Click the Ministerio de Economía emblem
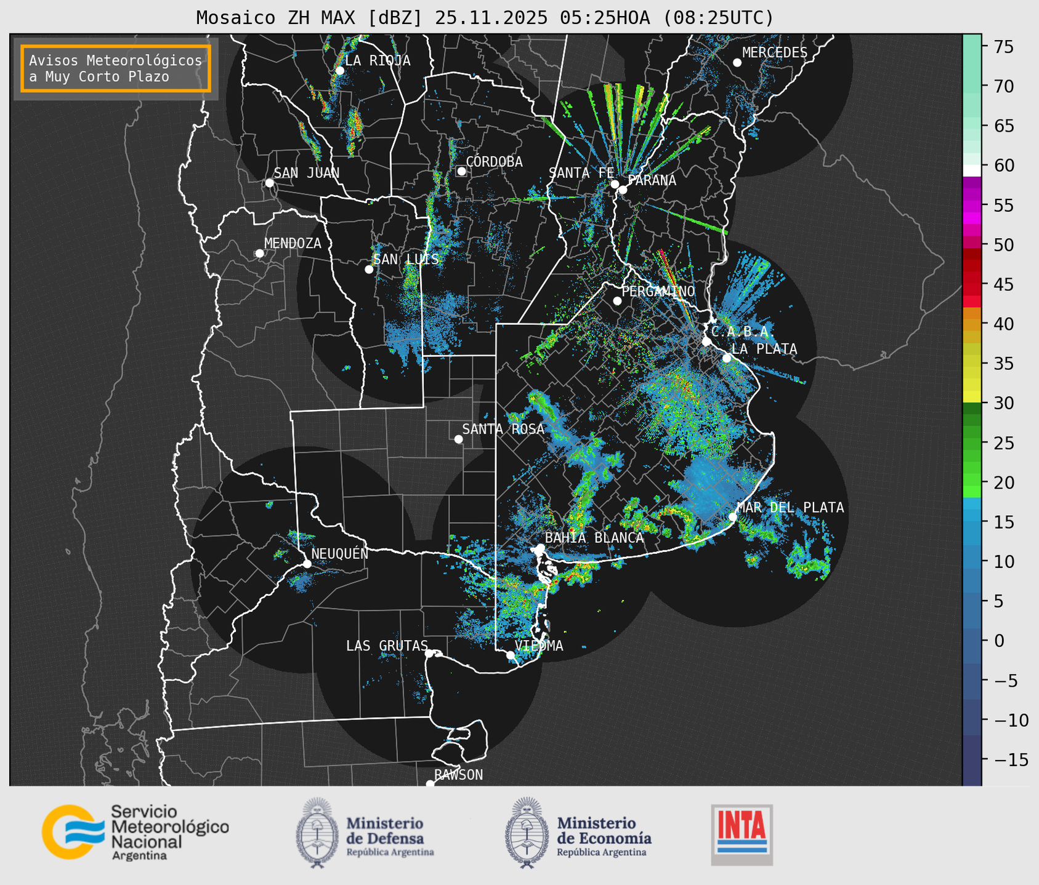The image size is (1039, 885). [527, 833]
